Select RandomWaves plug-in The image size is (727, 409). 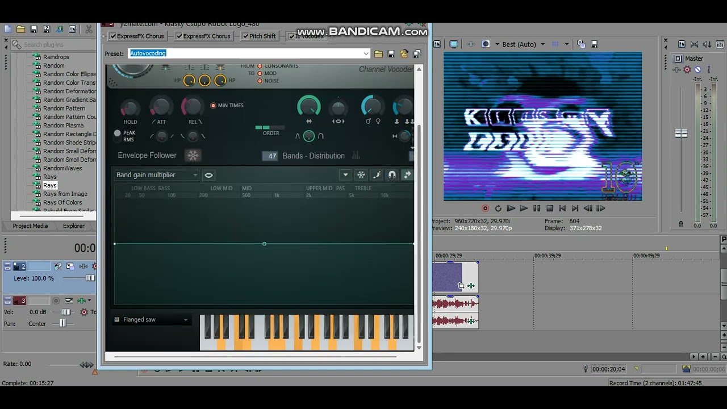(x=62, y=168)
